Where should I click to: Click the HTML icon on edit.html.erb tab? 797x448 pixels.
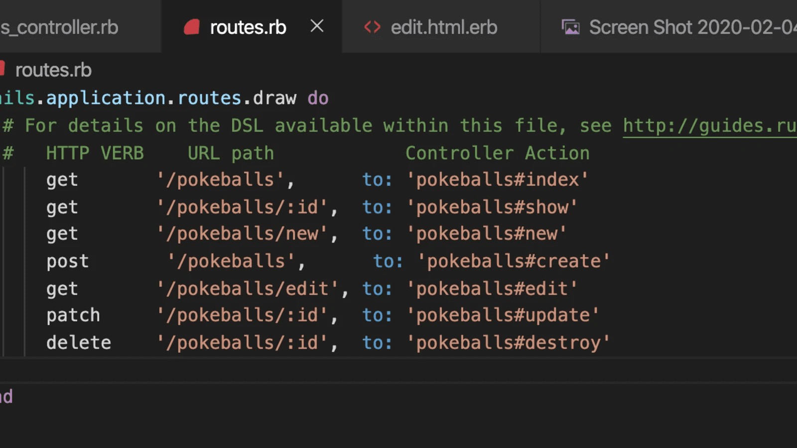[373, 27]
